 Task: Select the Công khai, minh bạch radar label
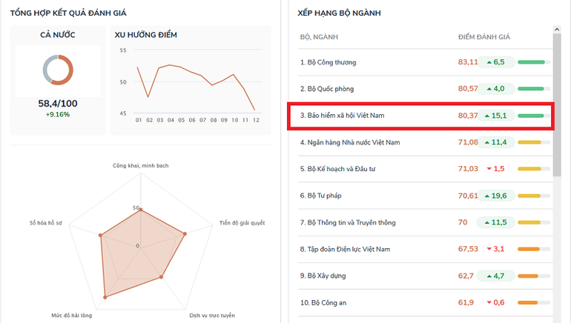140,165
